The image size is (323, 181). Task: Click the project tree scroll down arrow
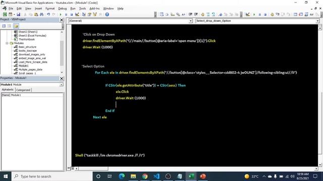pyautogui.click(x=62, y=72)
